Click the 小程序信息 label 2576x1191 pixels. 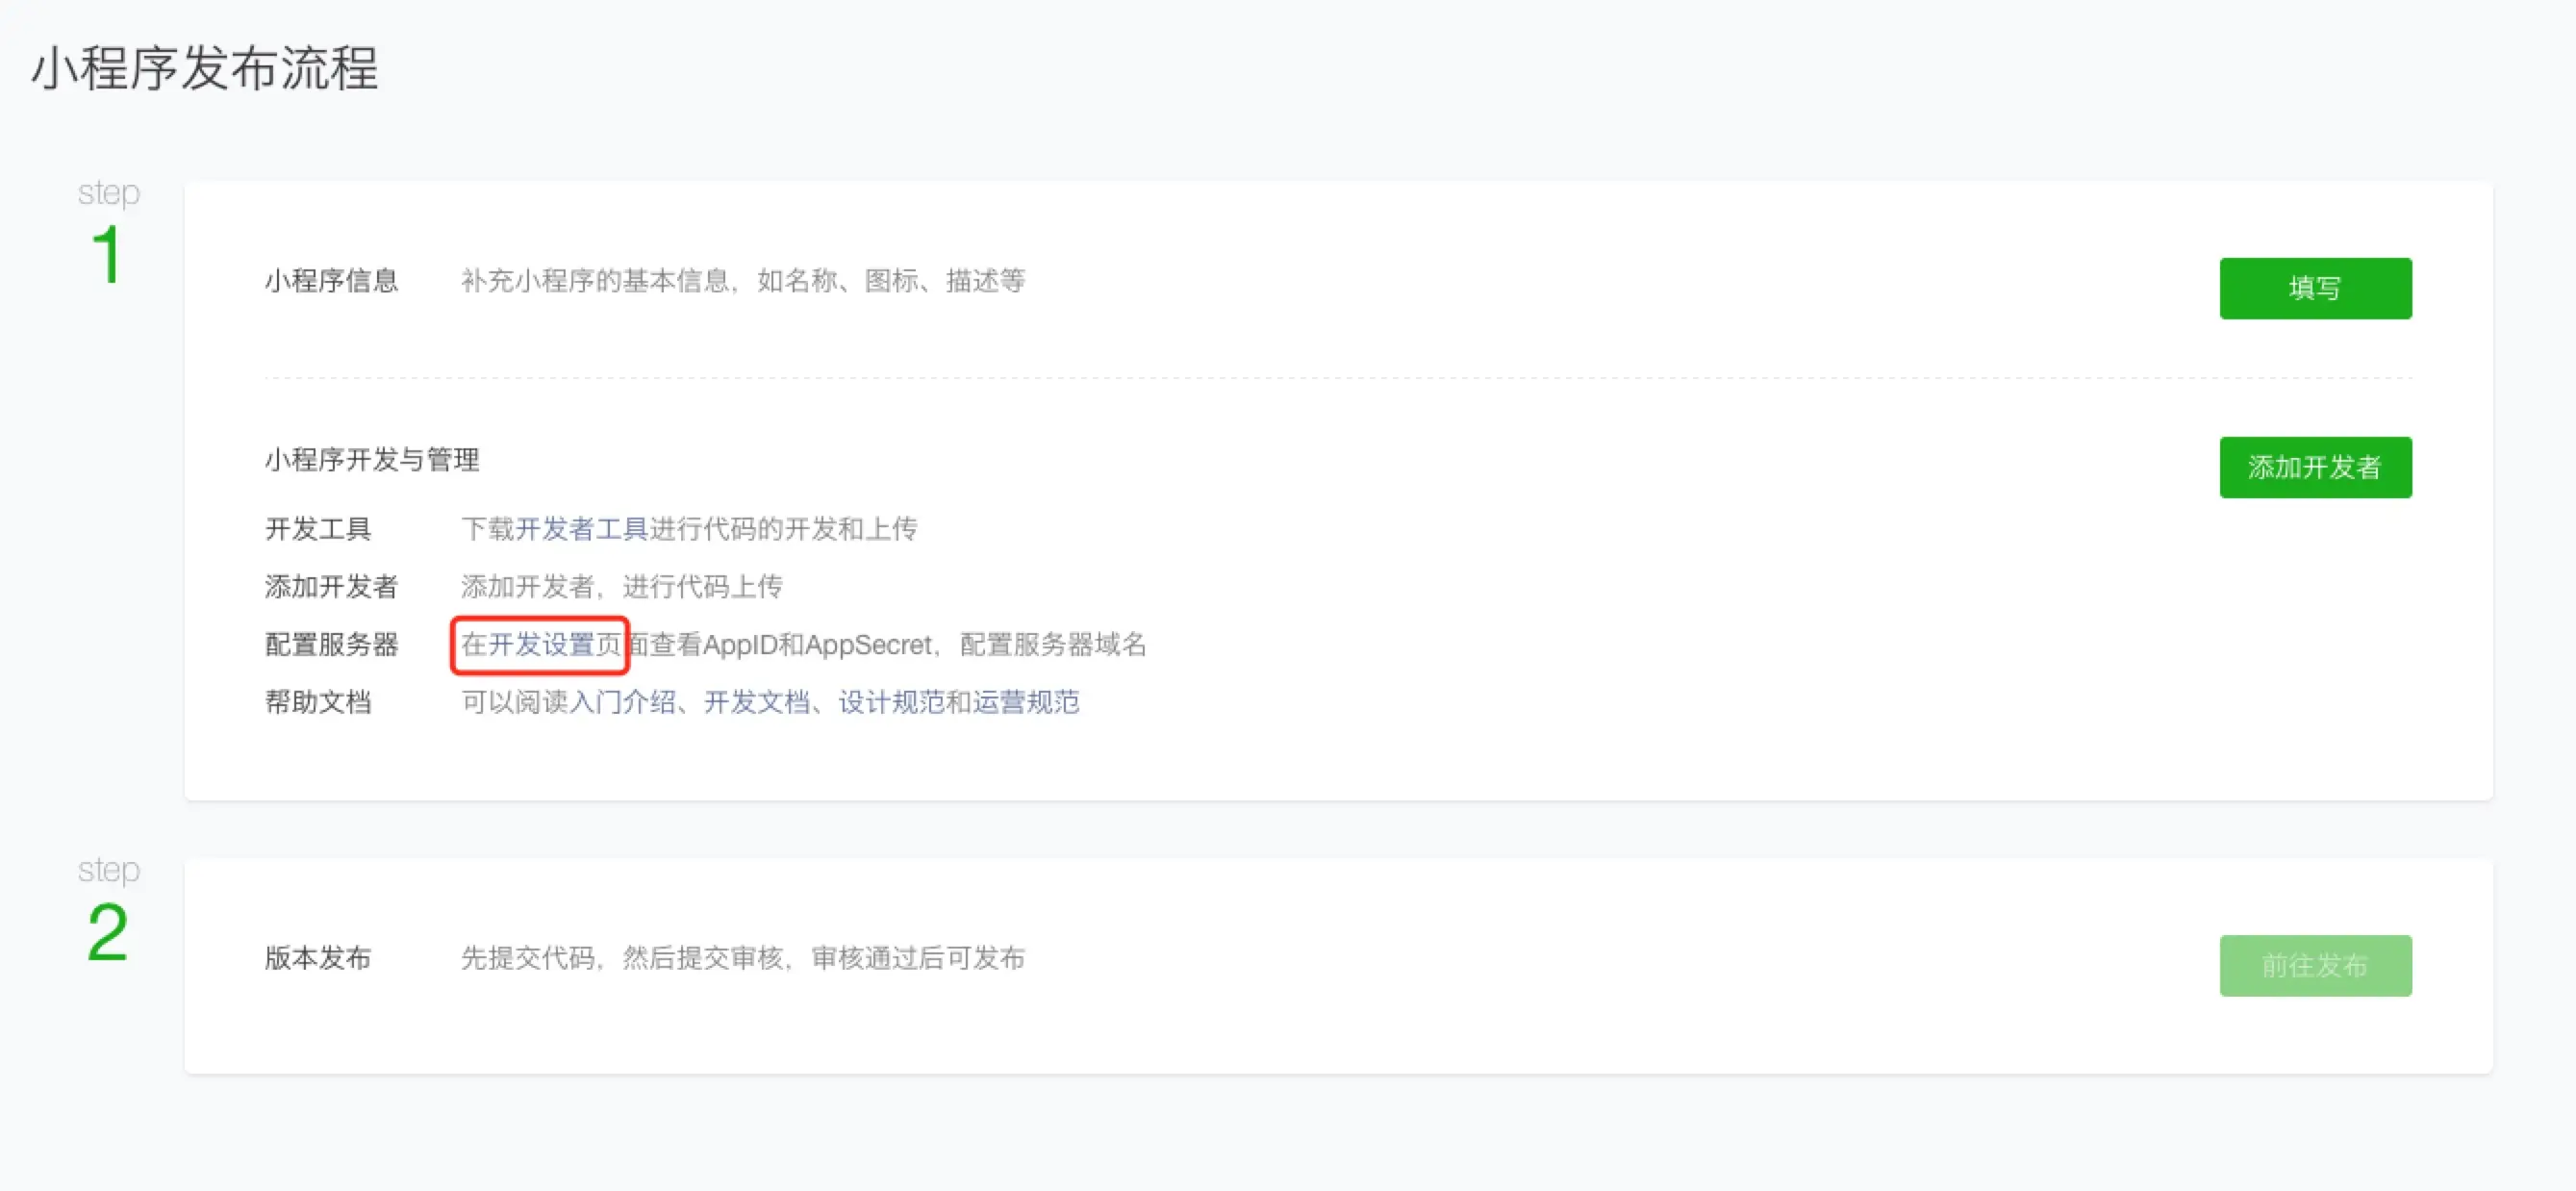click(331, 281)
